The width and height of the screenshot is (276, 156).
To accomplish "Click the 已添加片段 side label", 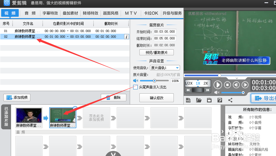I will point(6,117).
